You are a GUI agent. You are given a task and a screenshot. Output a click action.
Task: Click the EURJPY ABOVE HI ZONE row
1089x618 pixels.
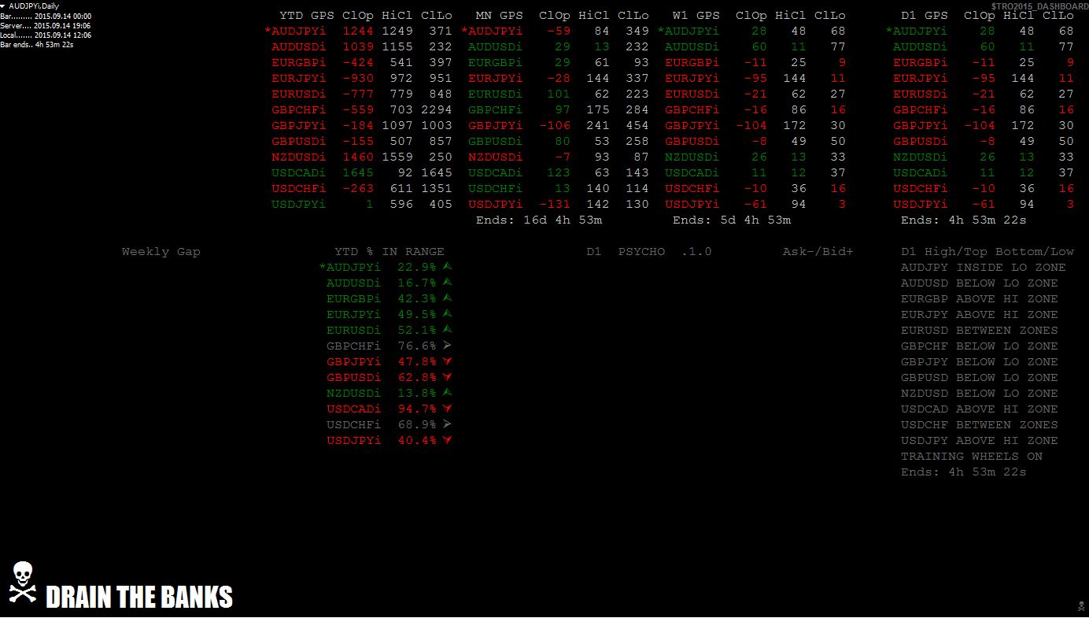pyautogui.click(x=980, y=315)
